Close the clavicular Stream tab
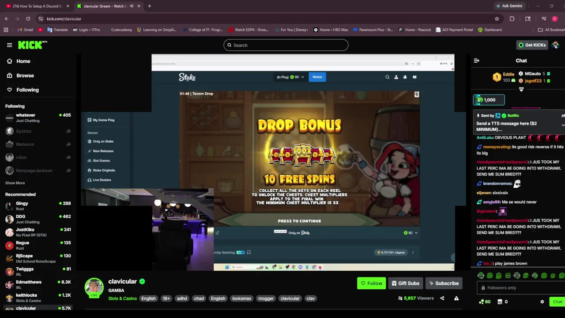Image resolution: width=565 pixels, height=318 pixels. click(139, 6)
